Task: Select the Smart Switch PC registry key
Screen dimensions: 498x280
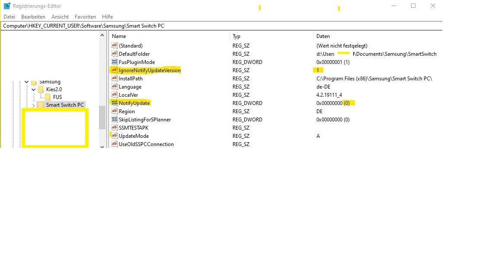Action: pyautogui.click(x=65, y=105)
